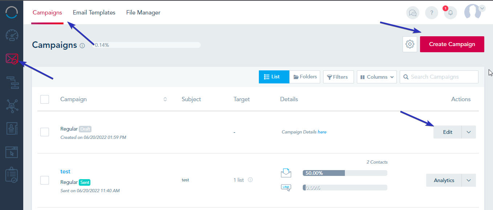The width and height of the screenshot is (493, 210).
Task: Open the user profile avatar
Action: point(473,12)
